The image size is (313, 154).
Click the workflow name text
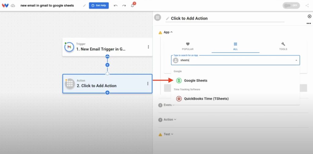click(x=47, y=6)
